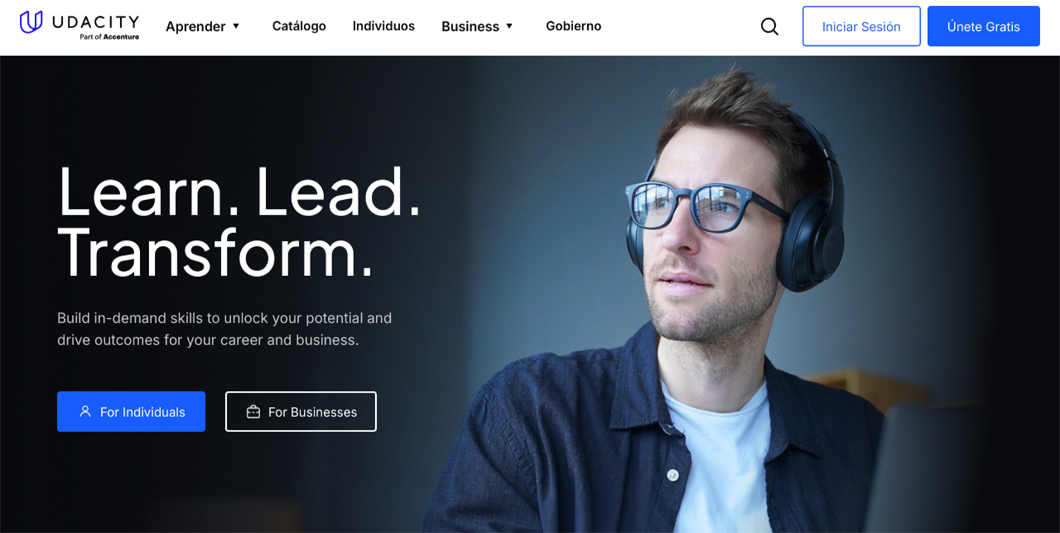Click the person icon in For Individuals
The height and width of the screenshot is (533, 1060).
(86, 411)
